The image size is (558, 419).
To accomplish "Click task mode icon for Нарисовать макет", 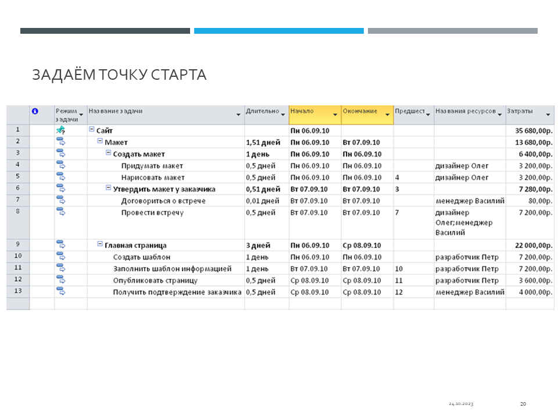I will (x=61, y=177).
